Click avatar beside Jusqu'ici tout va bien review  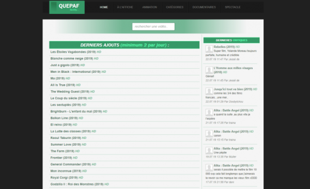(x=209, y=91)
